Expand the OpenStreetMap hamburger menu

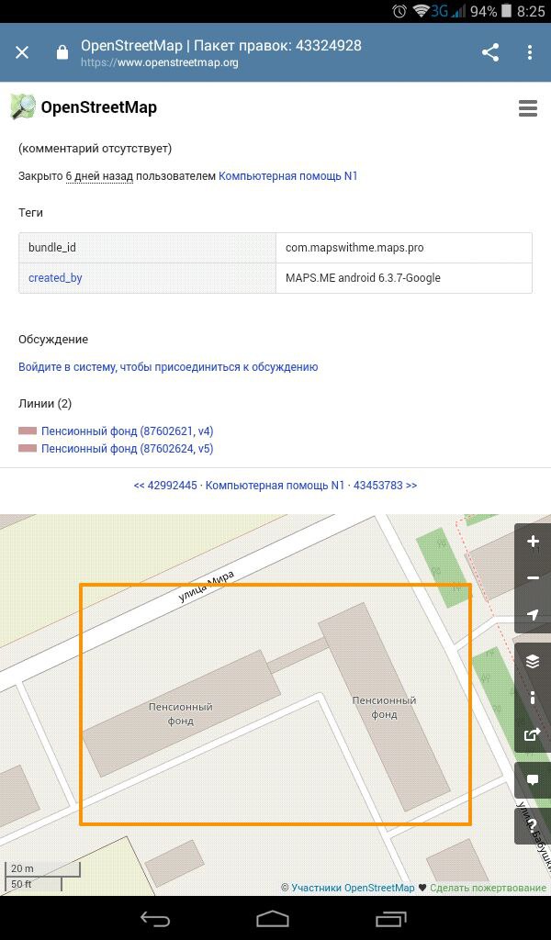(527, 108)
